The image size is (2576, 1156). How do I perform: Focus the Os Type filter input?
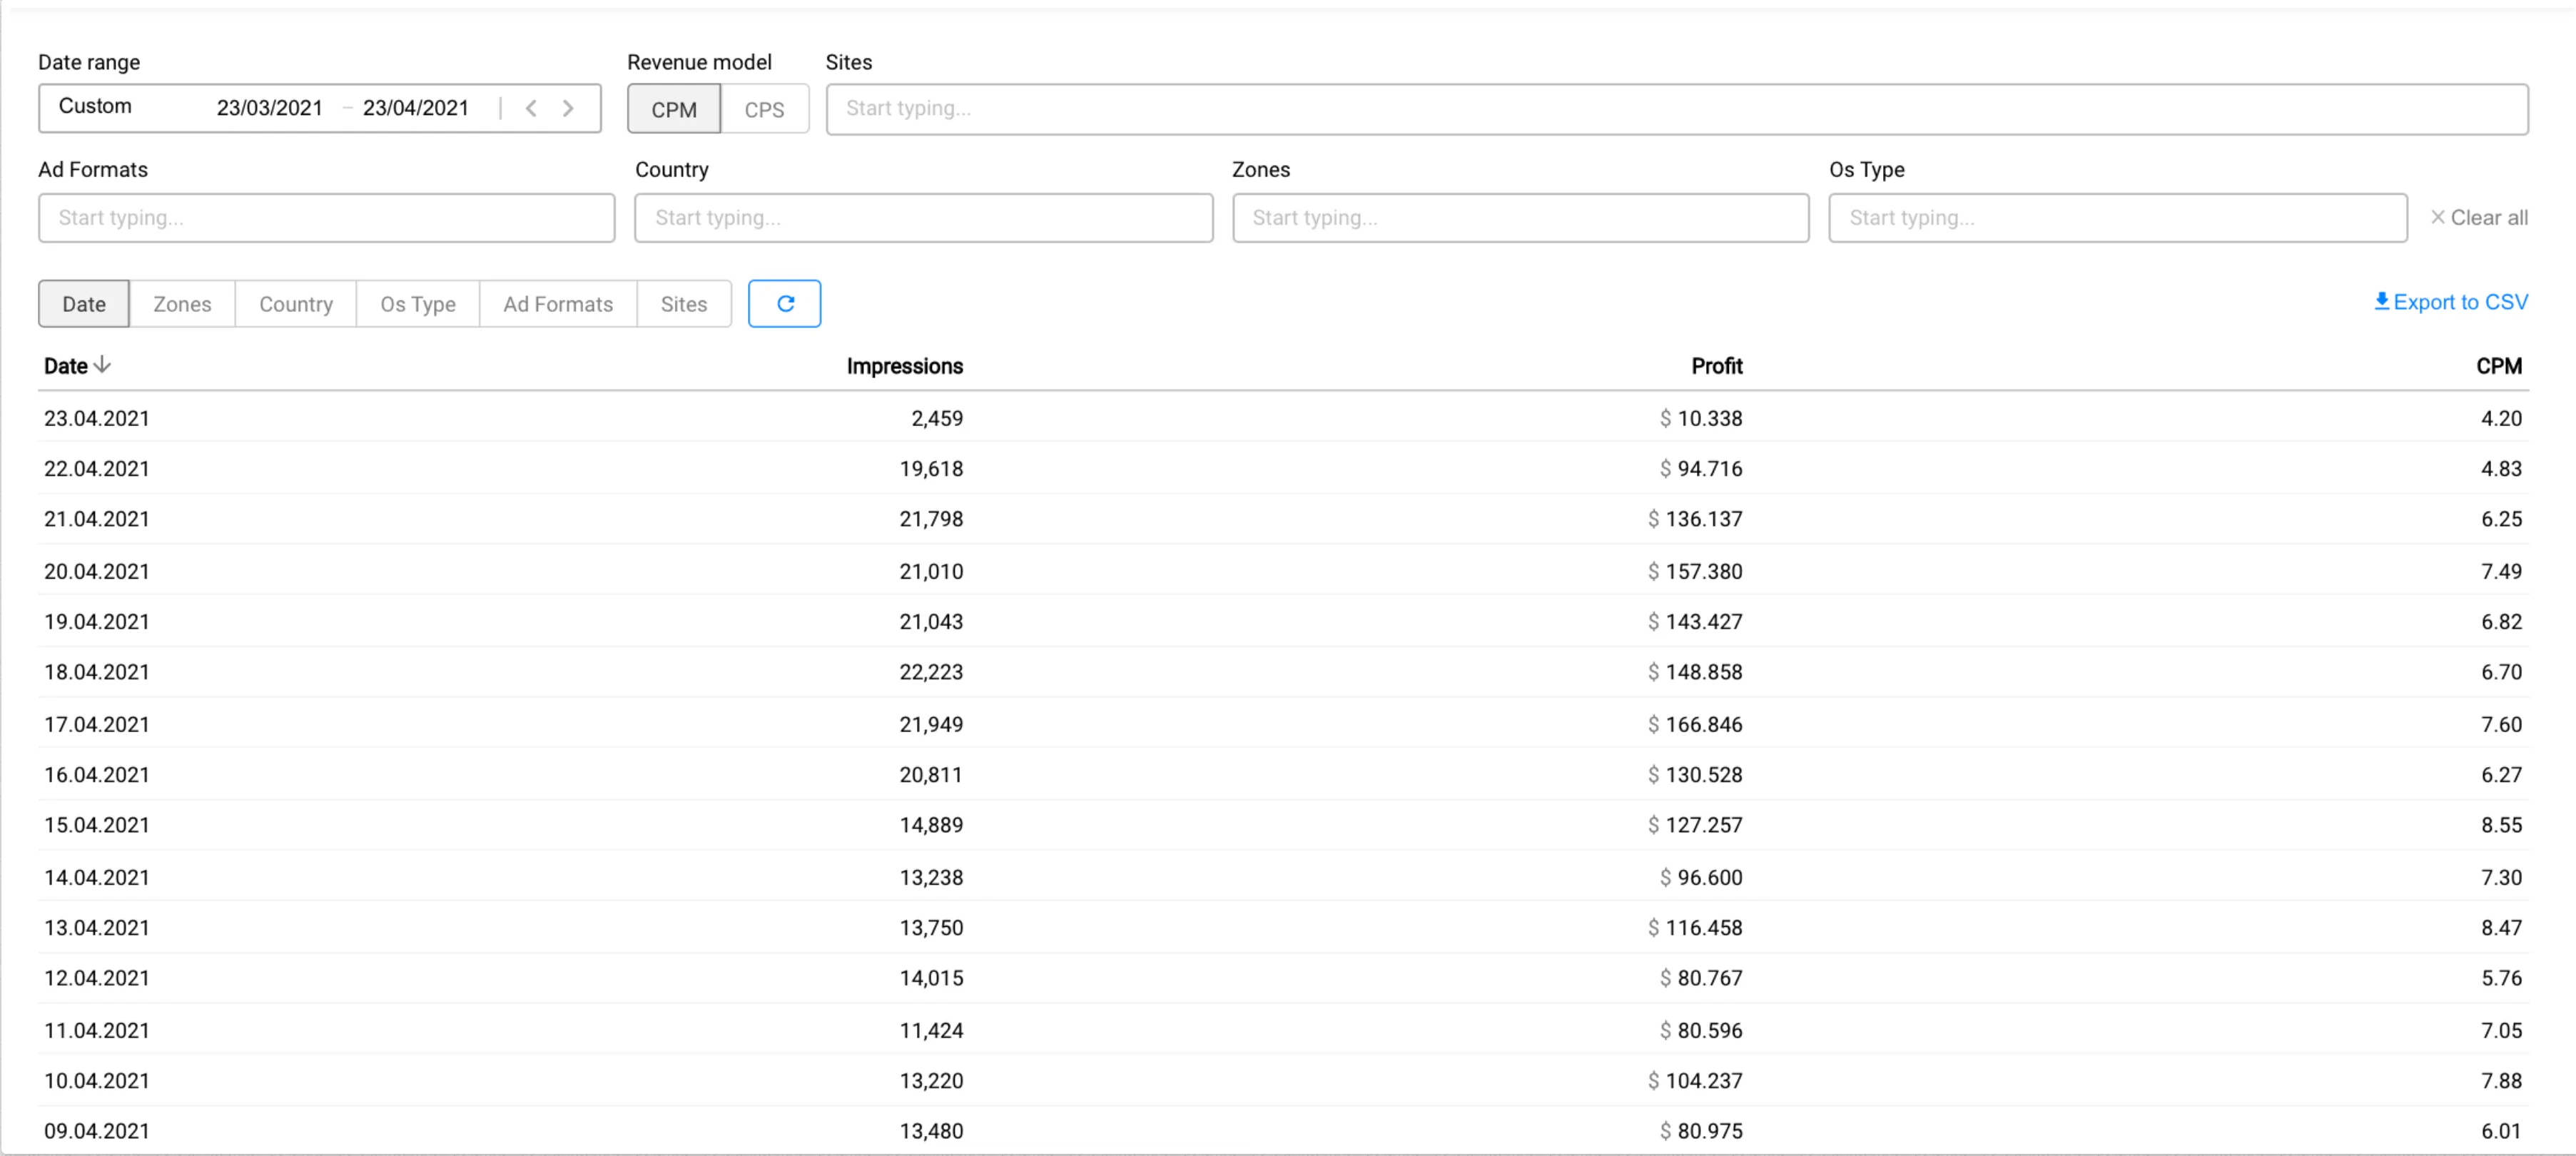tap(2118, 218)
